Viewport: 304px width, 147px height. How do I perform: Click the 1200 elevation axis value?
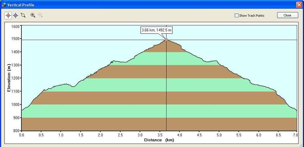click(16, 78)
